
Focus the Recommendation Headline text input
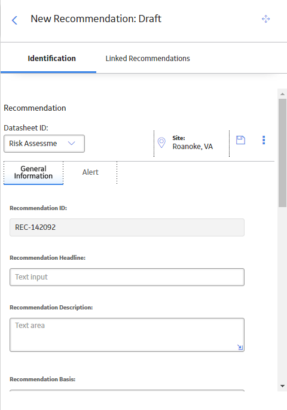pyautogui.click(x=127, y=277)
